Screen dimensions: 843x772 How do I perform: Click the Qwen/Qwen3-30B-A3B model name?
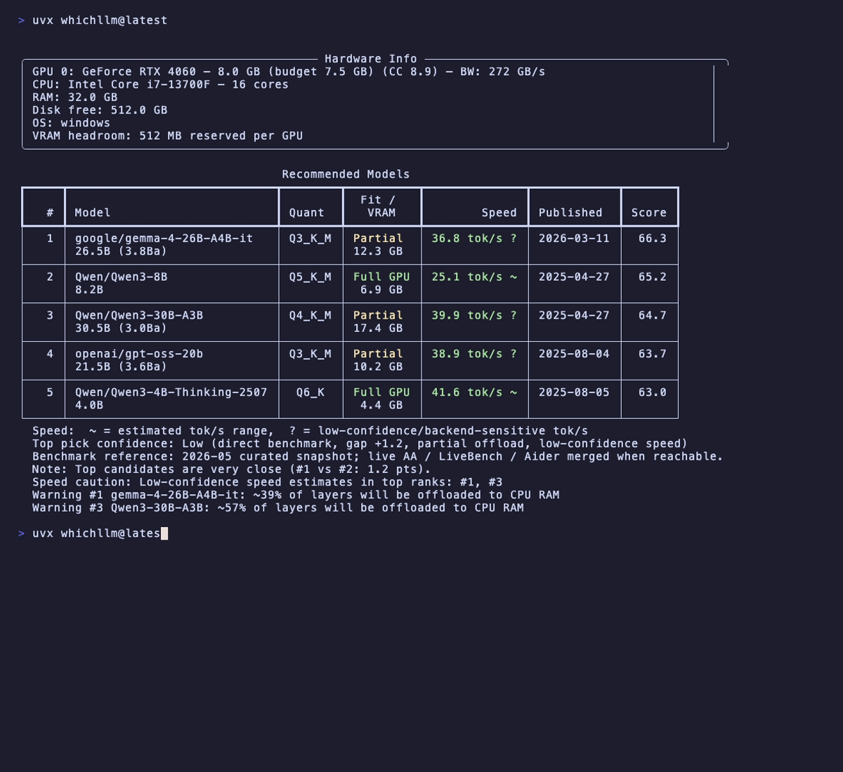[139, 316]
